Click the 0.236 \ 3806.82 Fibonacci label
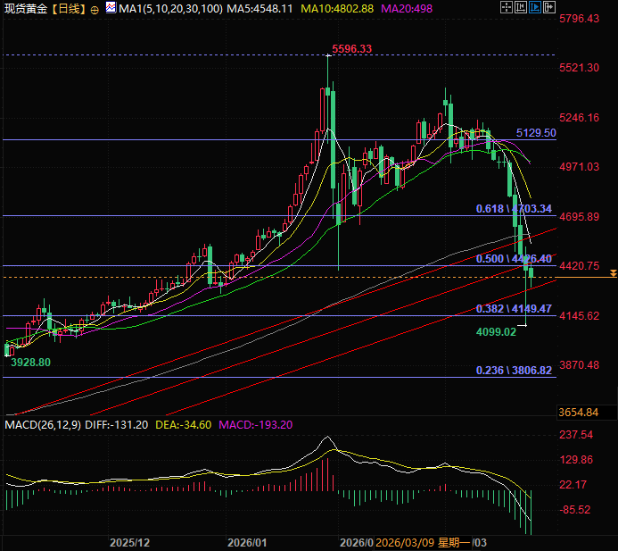 pyautogui.click(x=514, y=371)
